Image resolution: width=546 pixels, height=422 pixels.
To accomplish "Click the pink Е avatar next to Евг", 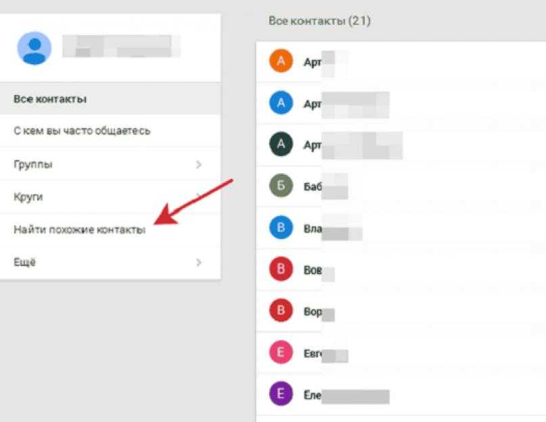I will (281, 352).
